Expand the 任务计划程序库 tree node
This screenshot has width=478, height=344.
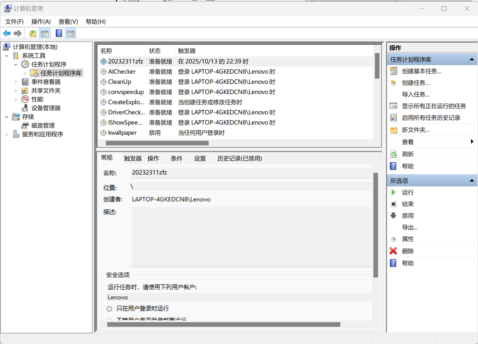(25, 73)
